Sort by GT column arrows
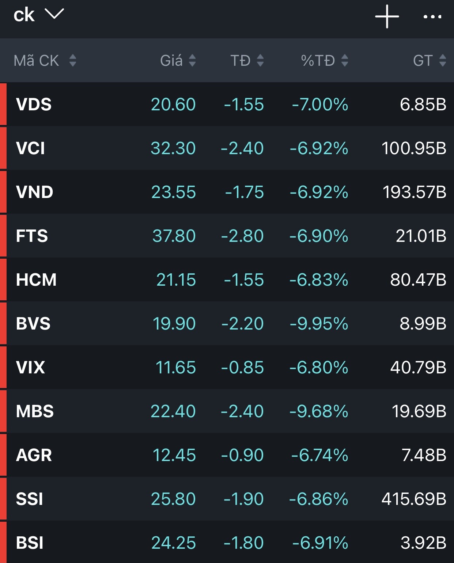 pyautogui.click(x=443, y=60)
